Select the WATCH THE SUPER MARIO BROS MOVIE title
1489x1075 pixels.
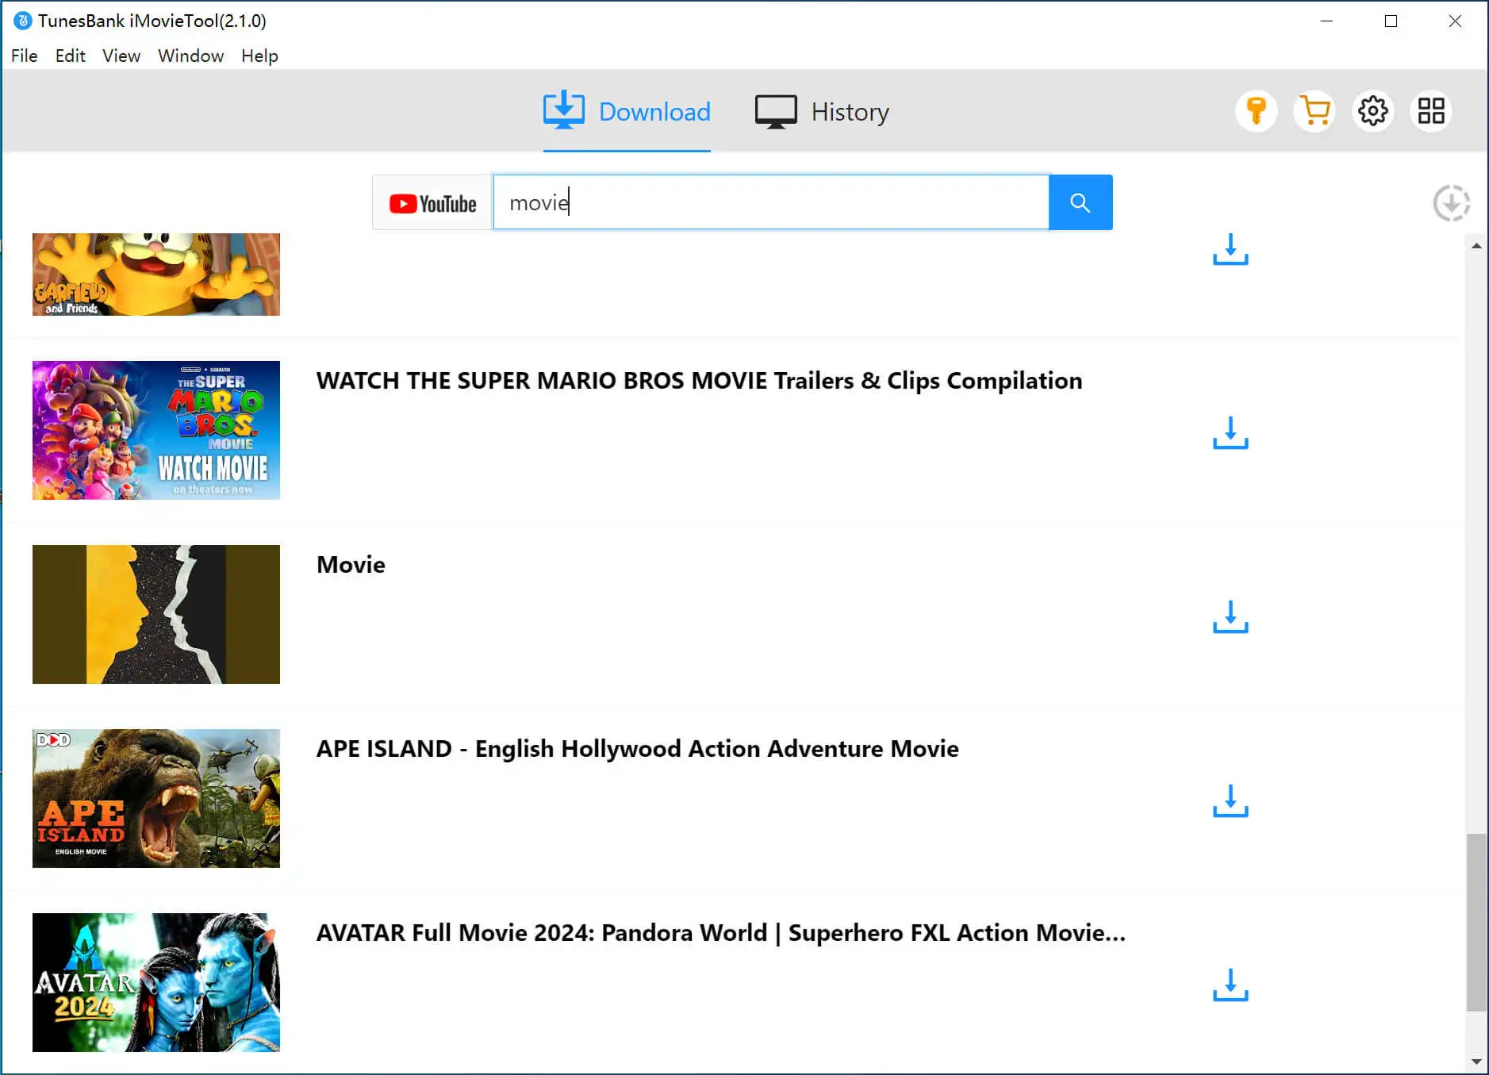[x=699, y=381]
